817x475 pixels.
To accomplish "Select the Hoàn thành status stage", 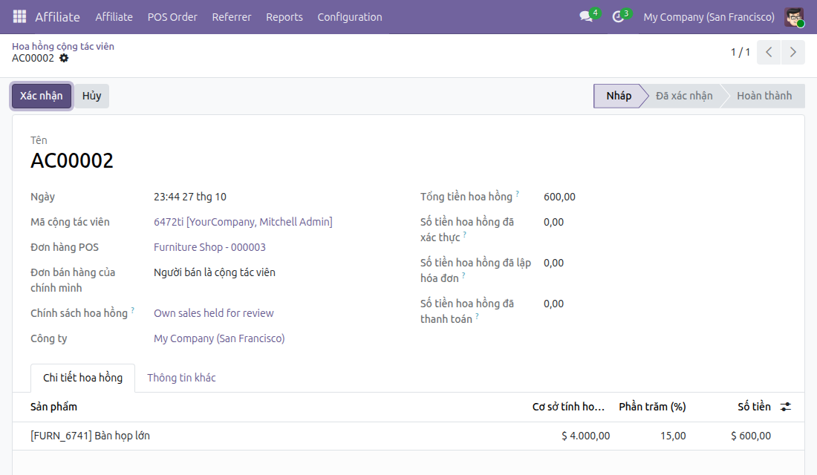I will click(764, 96).
